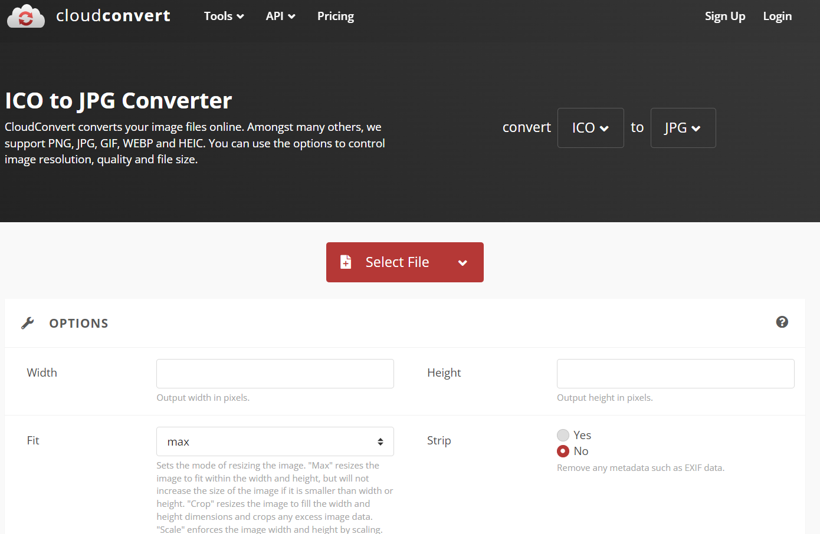The height and width of the screenshot is (534, 820).
Task: Open the Fit mode dropdown set to max
Action: (x=275, y=441)
